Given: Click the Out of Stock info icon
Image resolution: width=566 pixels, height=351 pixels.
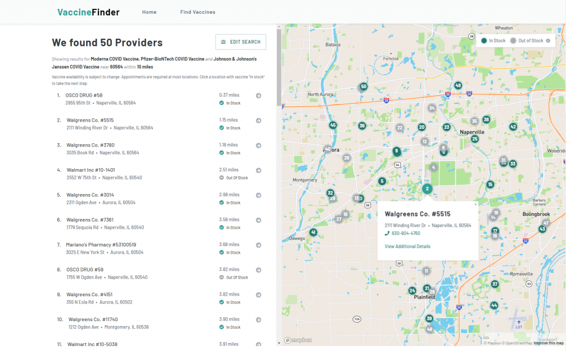Looking at the screenshot, I should [x=548, y=41].
